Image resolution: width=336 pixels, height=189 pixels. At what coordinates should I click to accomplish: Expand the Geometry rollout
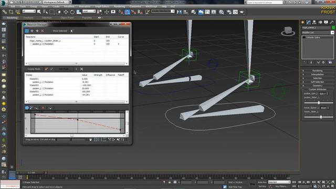pyautogui.click(x=317, y=86)
